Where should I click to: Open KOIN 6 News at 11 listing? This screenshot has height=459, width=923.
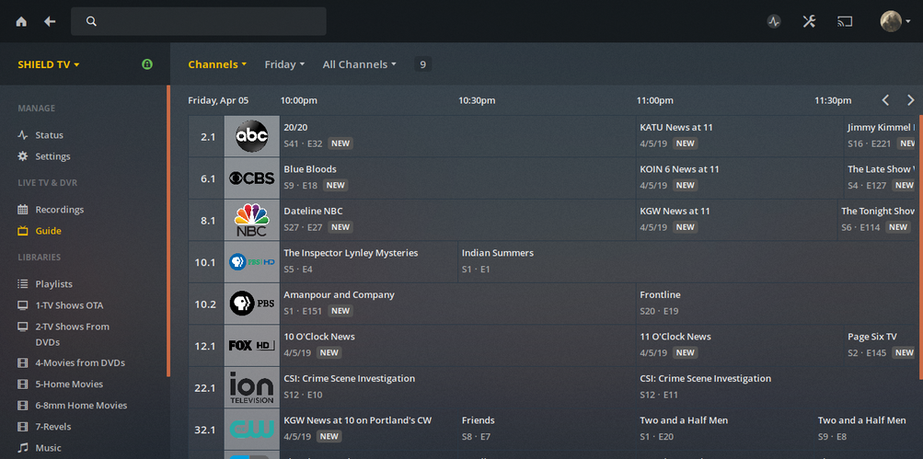point(739,178)
